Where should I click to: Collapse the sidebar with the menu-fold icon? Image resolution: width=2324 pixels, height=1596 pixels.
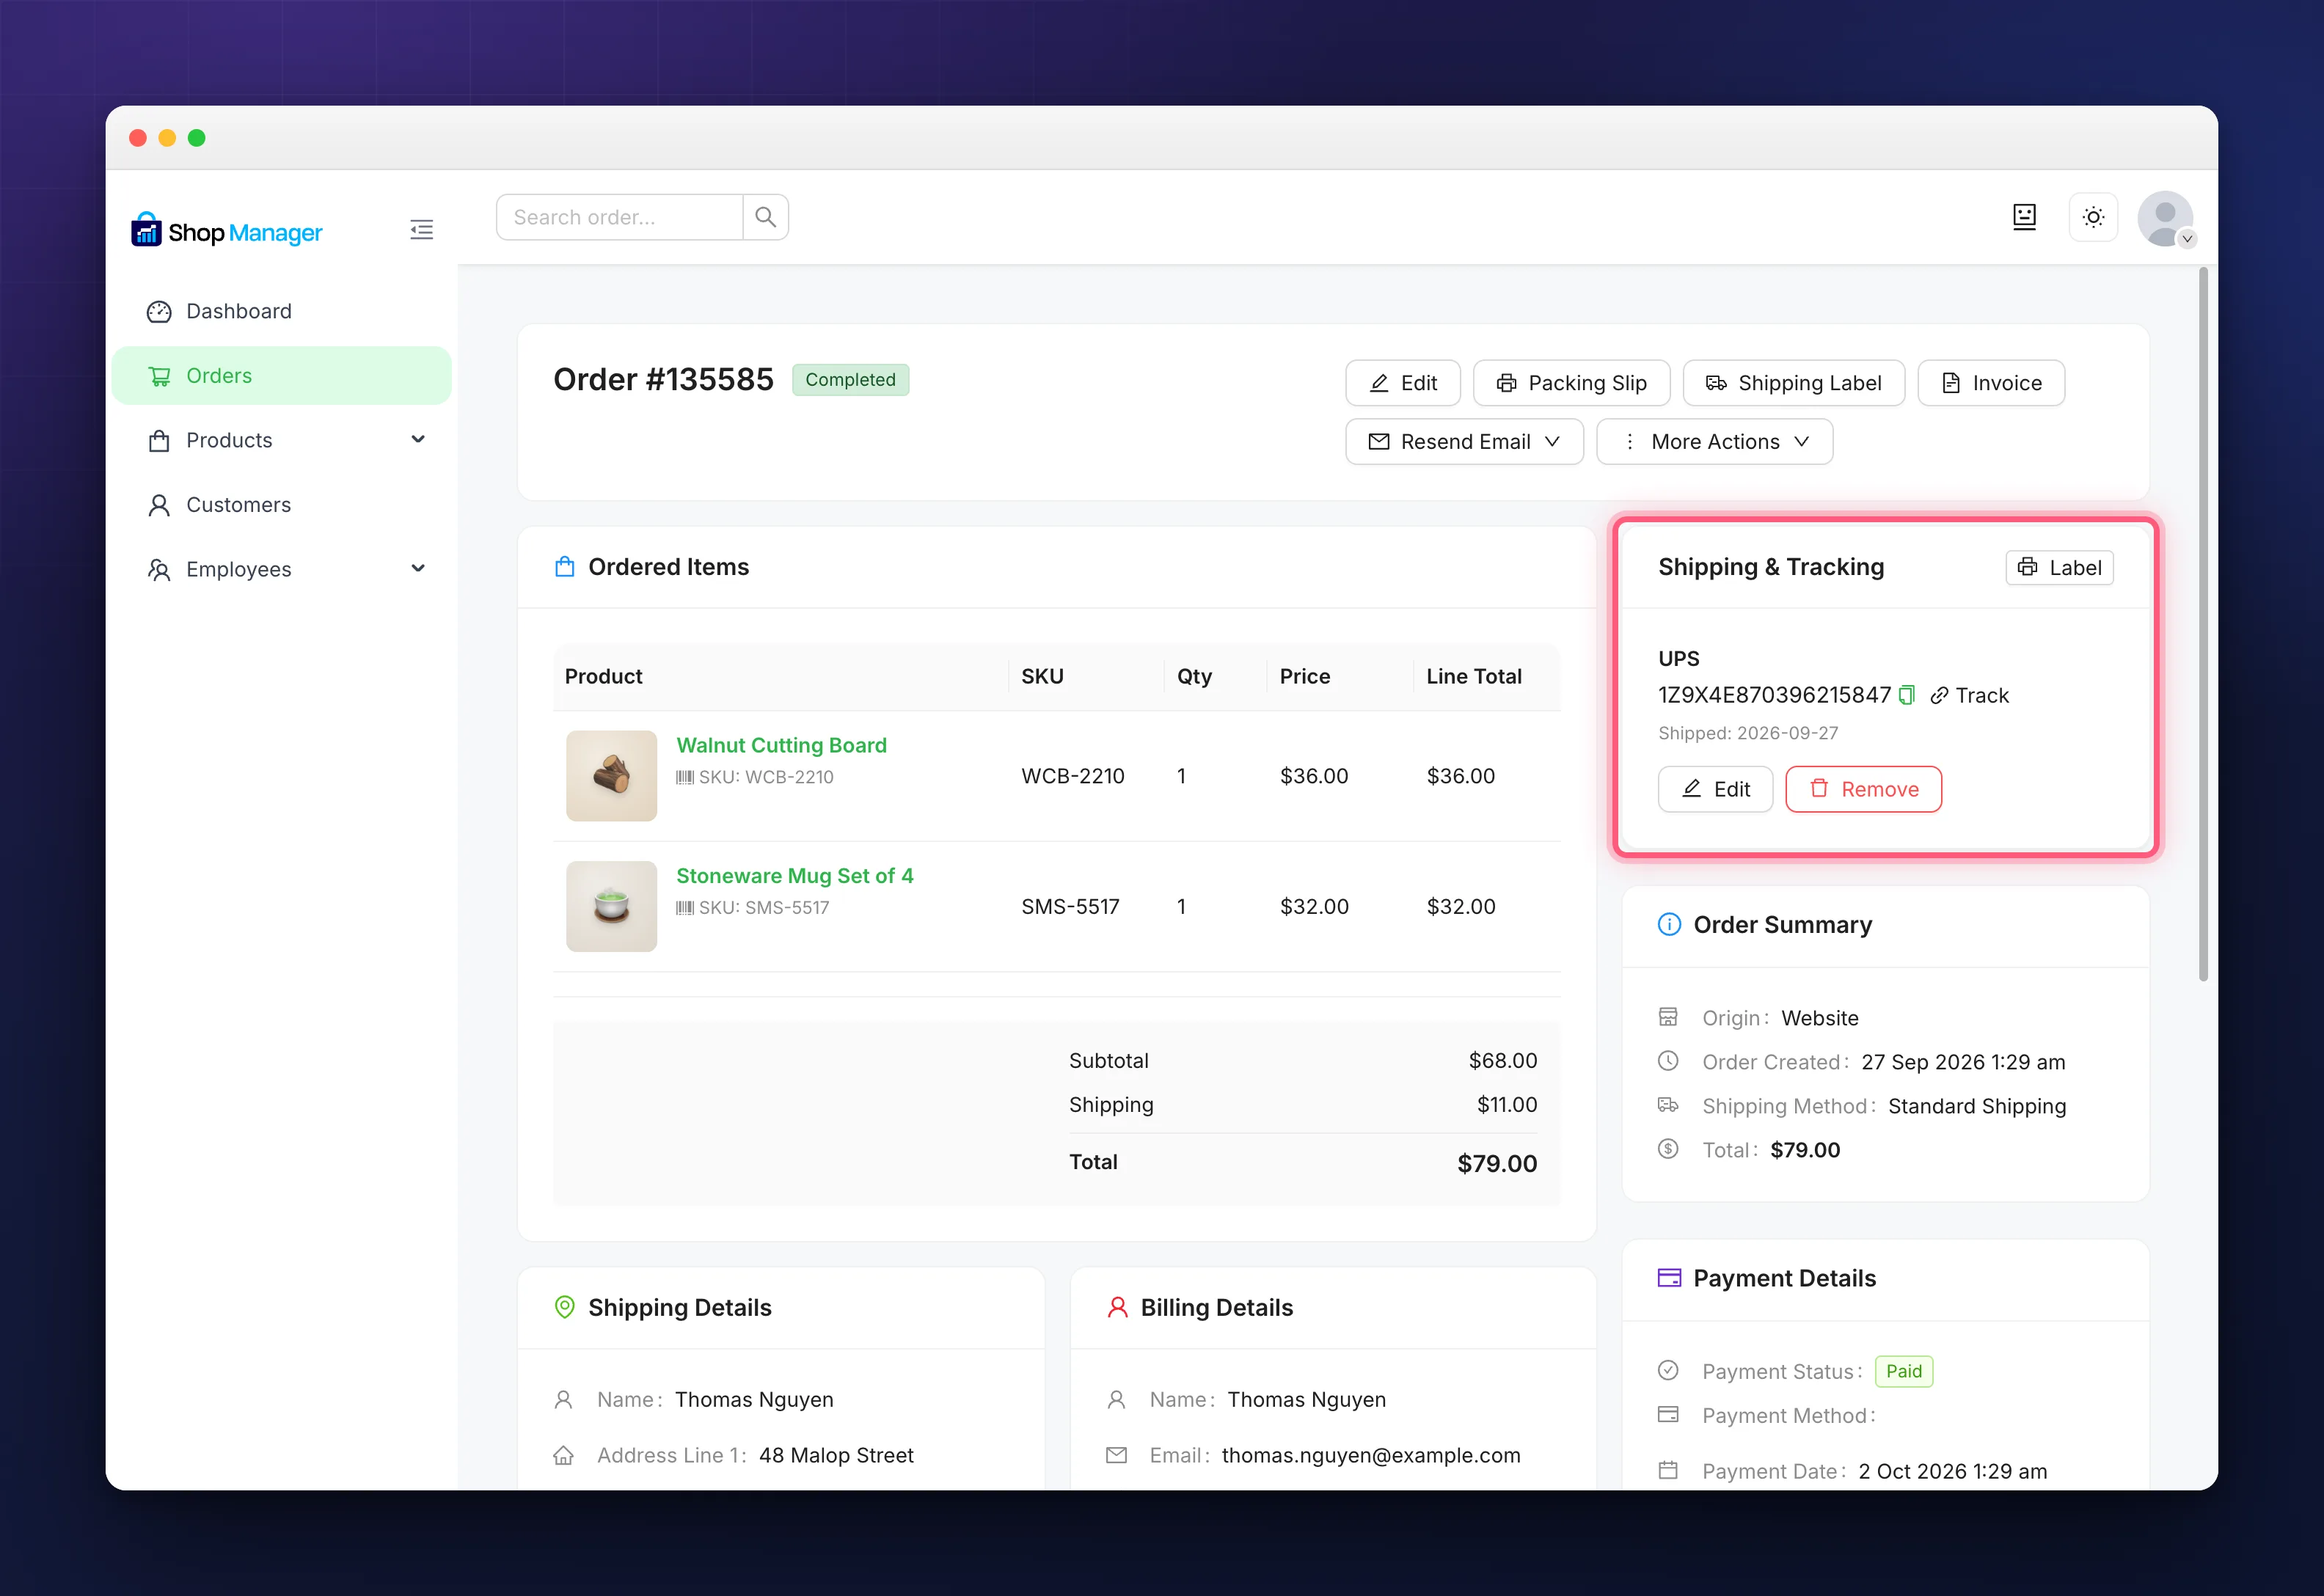(421, 230)
